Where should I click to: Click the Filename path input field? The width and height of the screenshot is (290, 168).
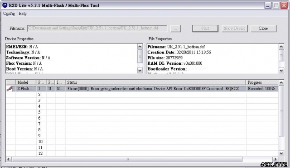(x=97, y=28)
